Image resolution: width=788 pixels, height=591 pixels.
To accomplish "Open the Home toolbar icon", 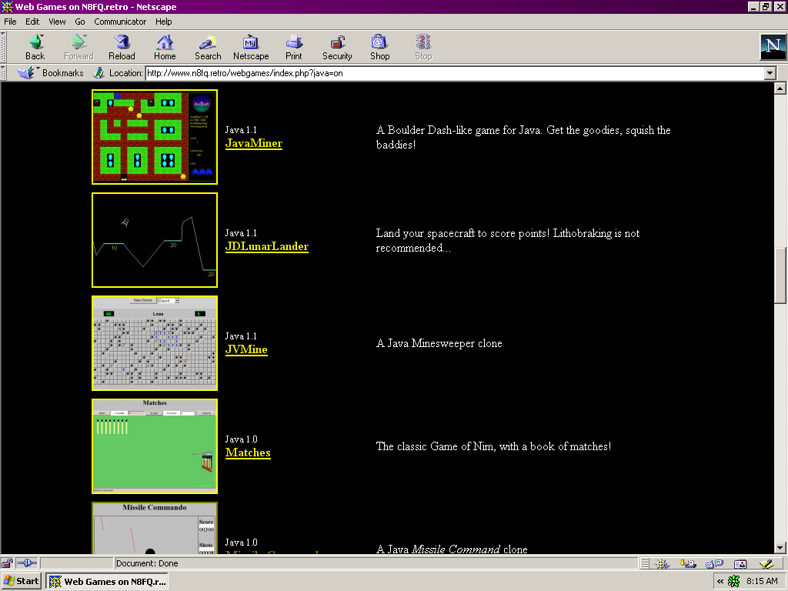I will 165,47.
